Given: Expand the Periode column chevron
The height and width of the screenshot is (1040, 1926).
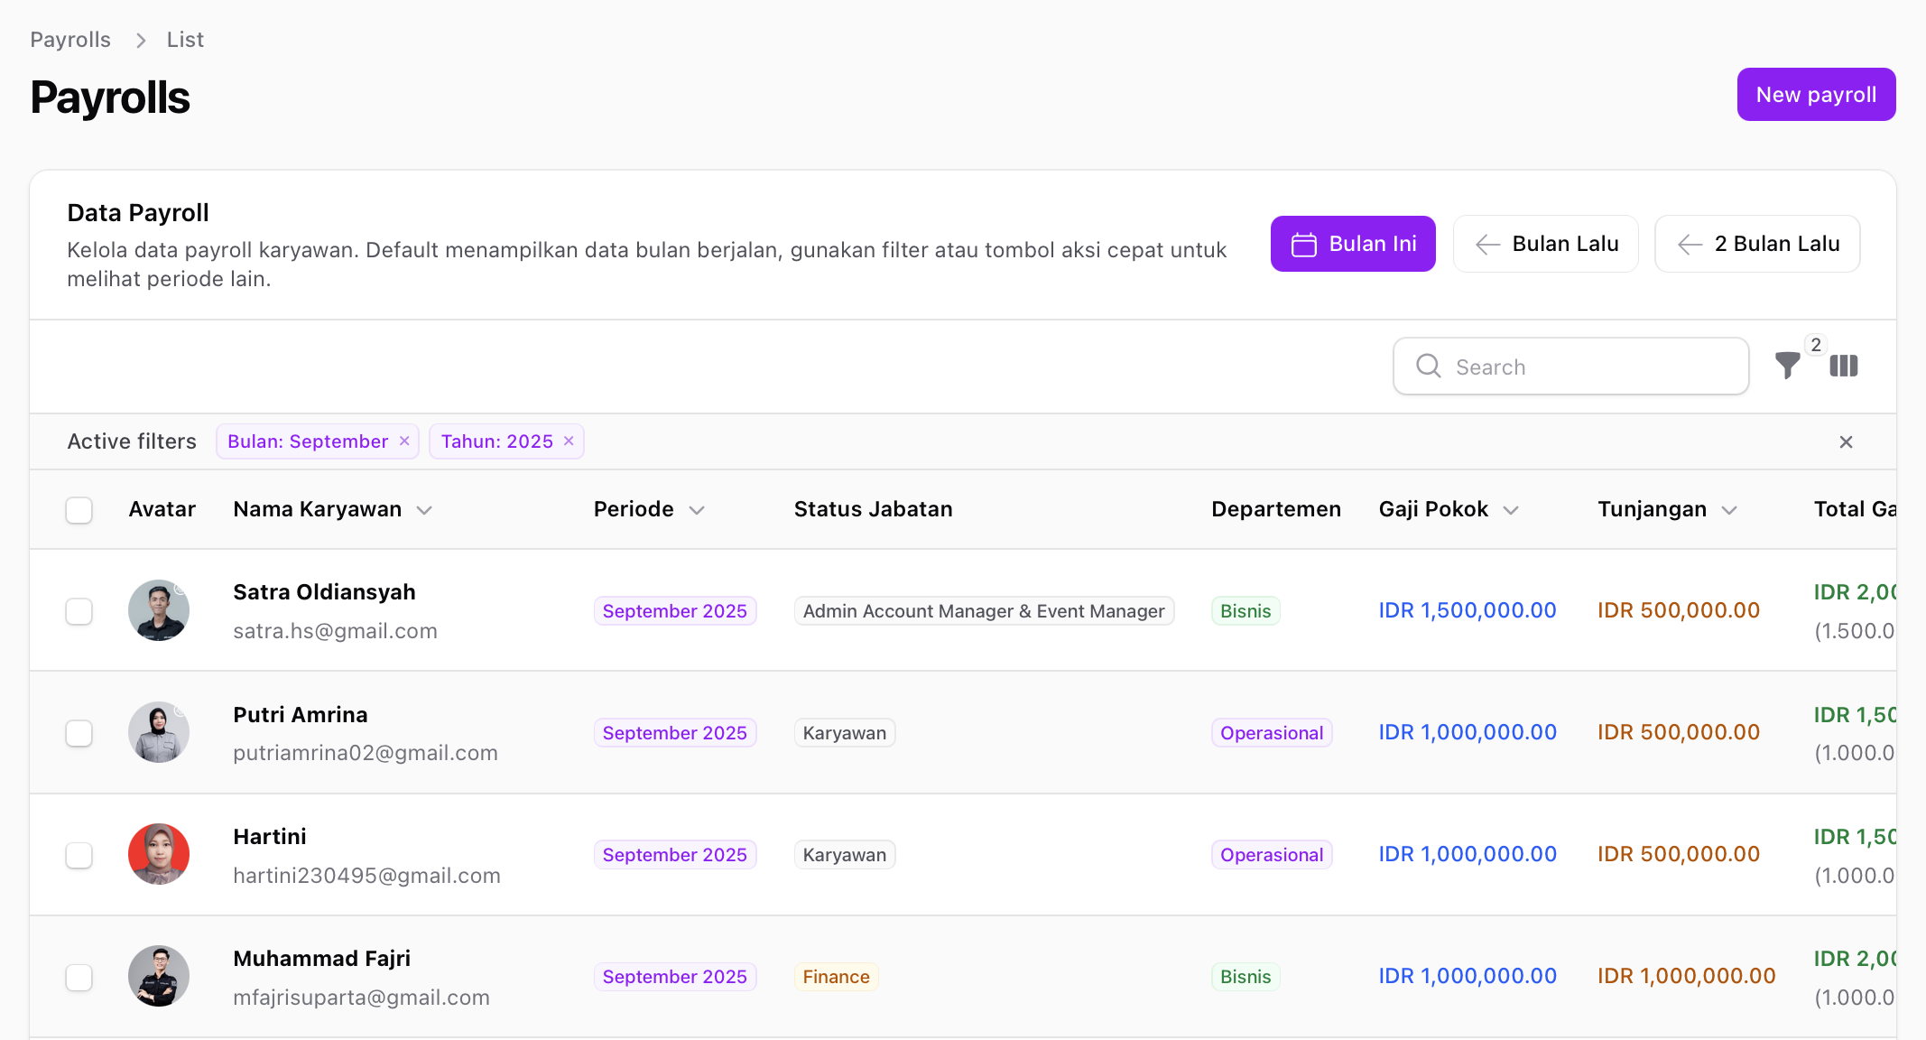Looking at the screenshot, I should pyautogui.click(x=698, y=509).
